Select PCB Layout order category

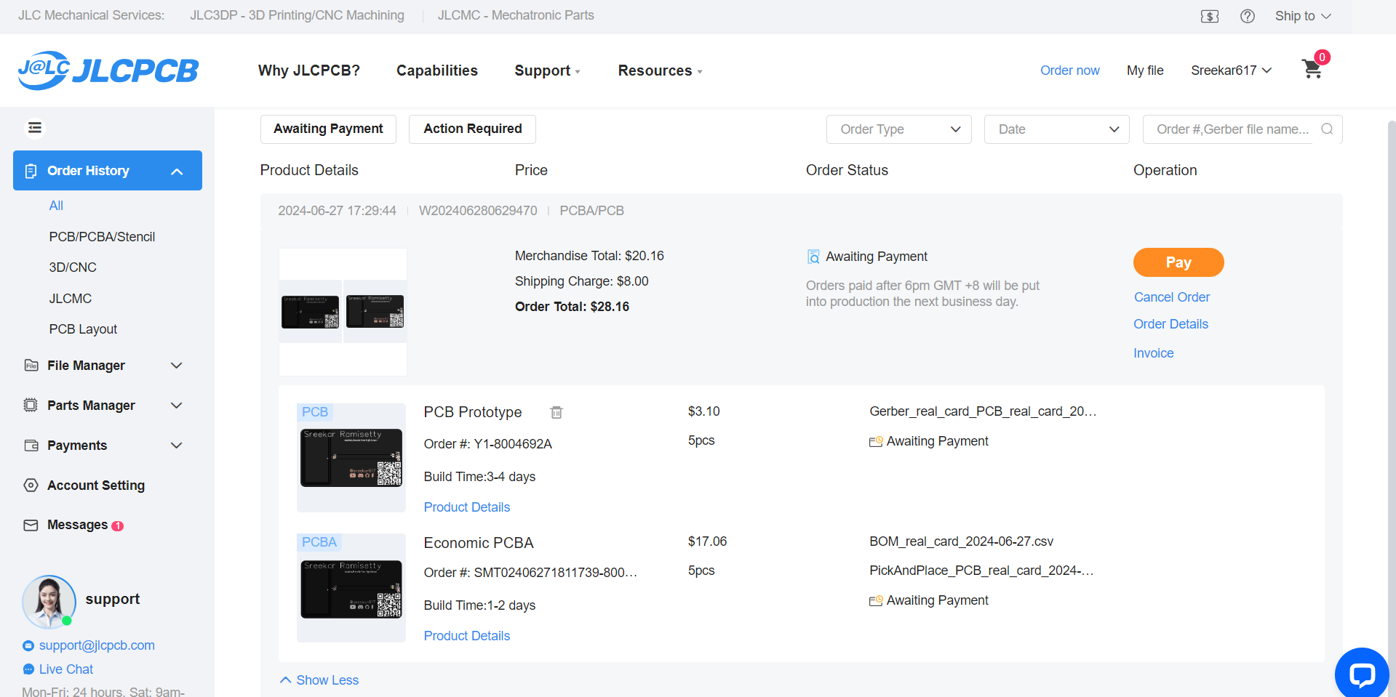pos(83,329)
